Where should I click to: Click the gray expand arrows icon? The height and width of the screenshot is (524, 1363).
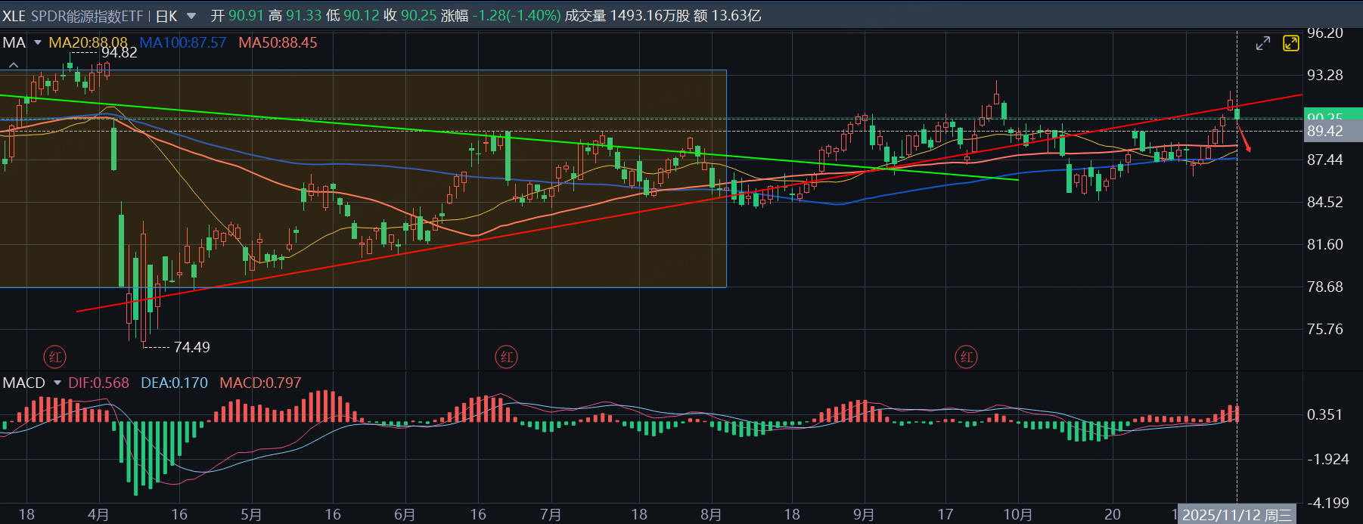point(1262,44)
